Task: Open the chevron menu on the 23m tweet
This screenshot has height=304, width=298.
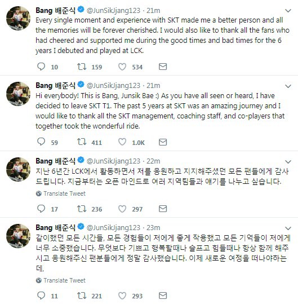Action: coord(288,228)
